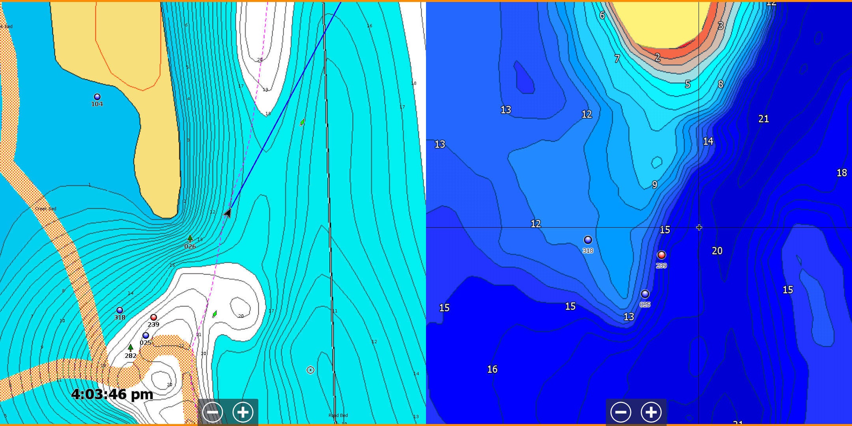Image resolution: width=852 pixels, height=426 pixels.
Task: Click the circular target symbol near Road Bed
Action: [x=310, y=370]
